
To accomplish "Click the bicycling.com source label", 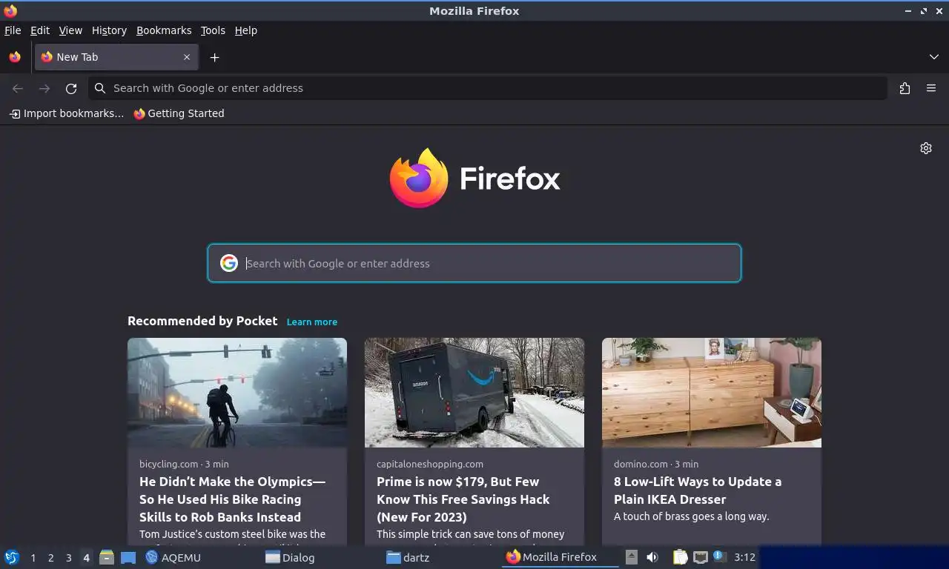I will pyautogui.click(x=169, y=464).
